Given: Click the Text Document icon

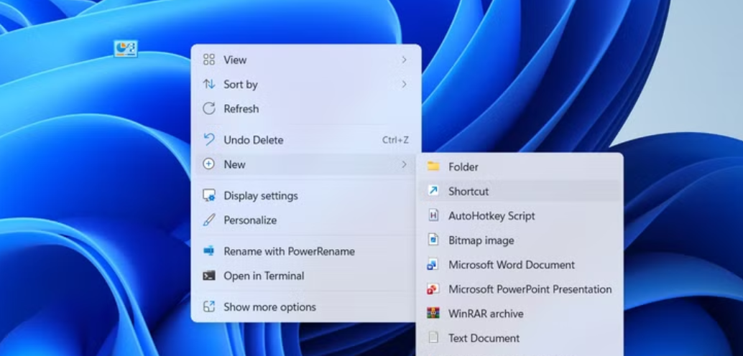Looking at the screenshot, I should click(433, 338).
